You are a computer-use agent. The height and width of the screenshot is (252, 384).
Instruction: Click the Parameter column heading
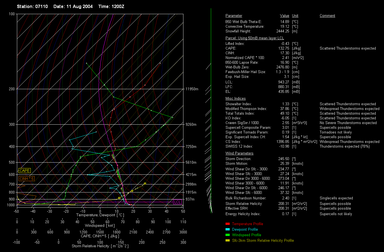pyautogui.click(x=234, y=16)
